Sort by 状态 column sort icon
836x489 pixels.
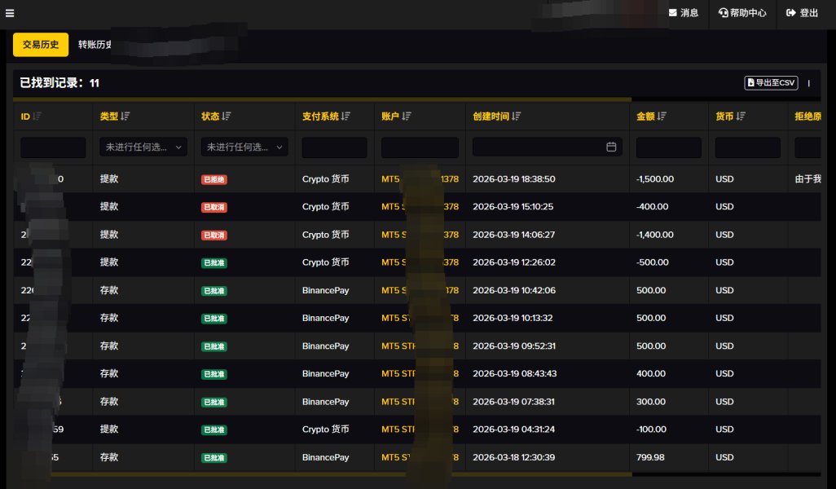pyautogui.click(x=227, y=117)
